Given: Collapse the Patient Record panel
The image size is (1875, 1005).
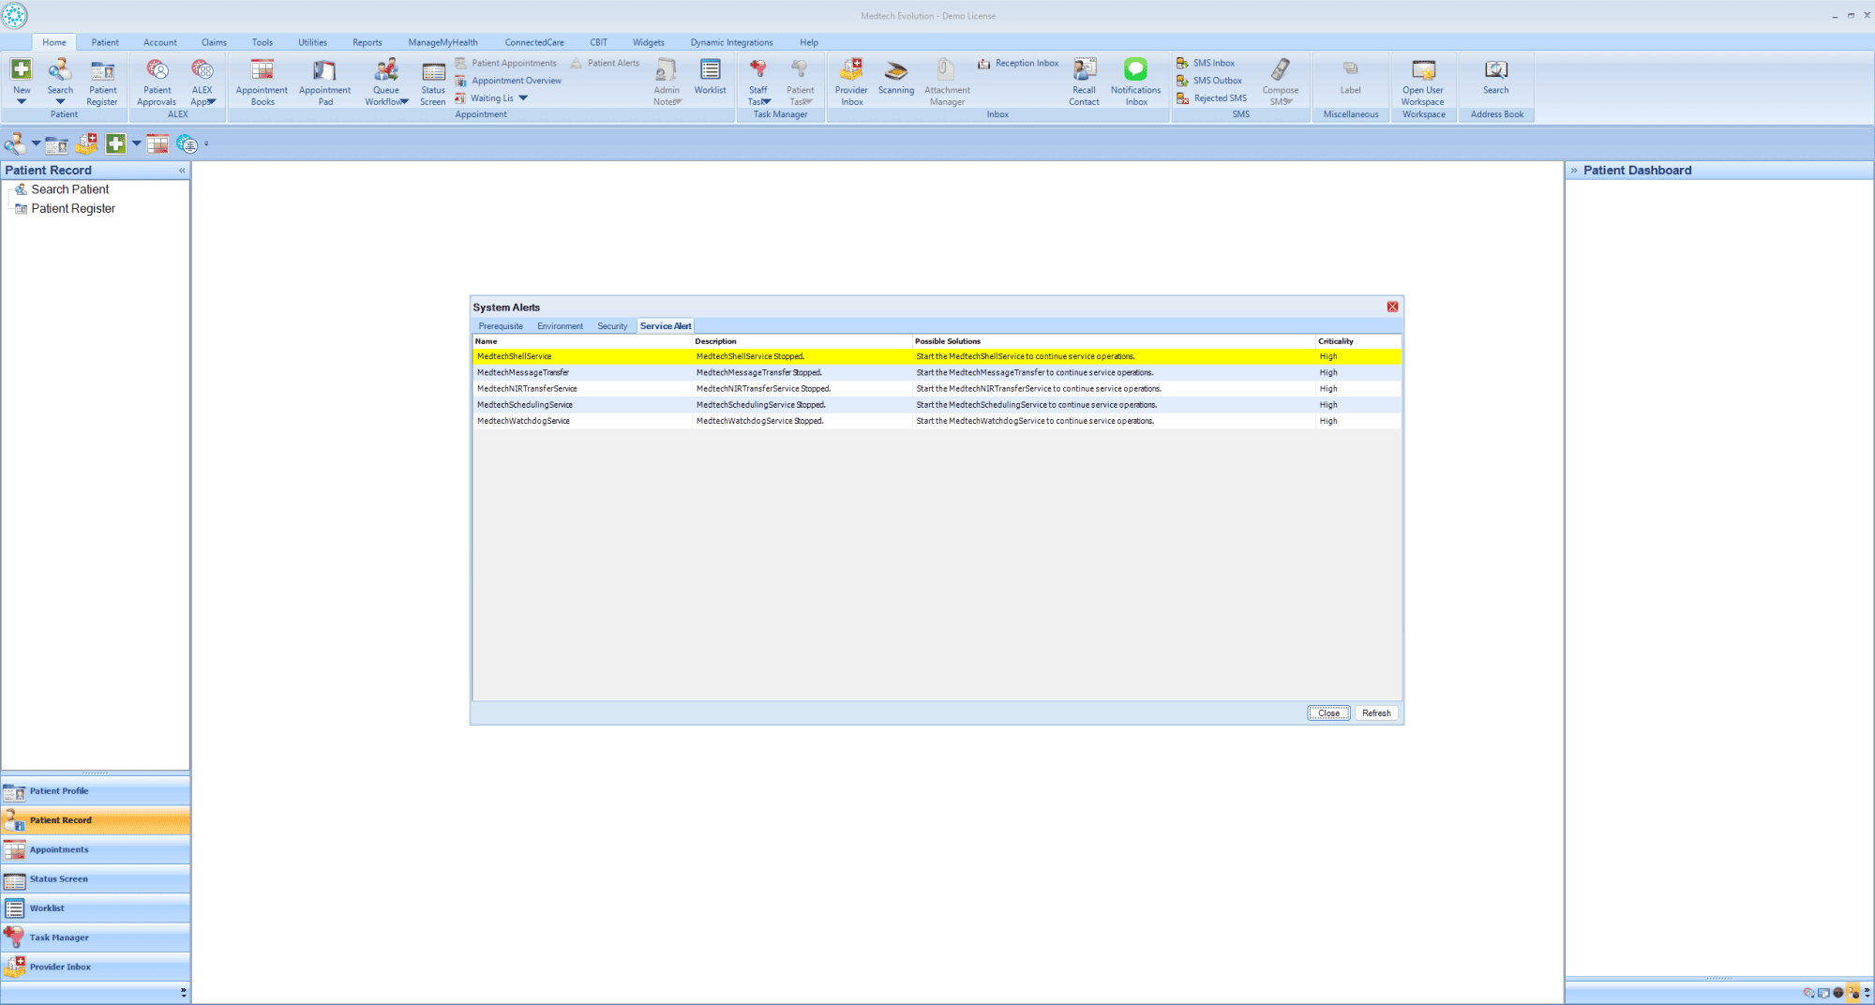Looking at the screenshot, I should [x=182, y=171].
